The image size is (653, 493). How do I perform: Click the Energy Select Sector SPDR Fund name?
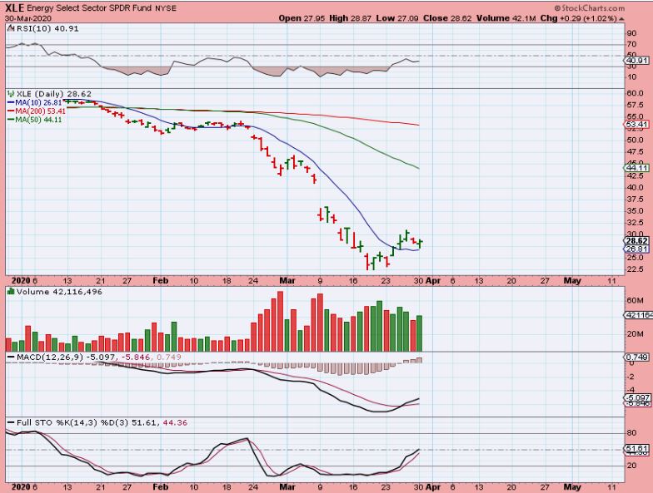tap(89, 8)
